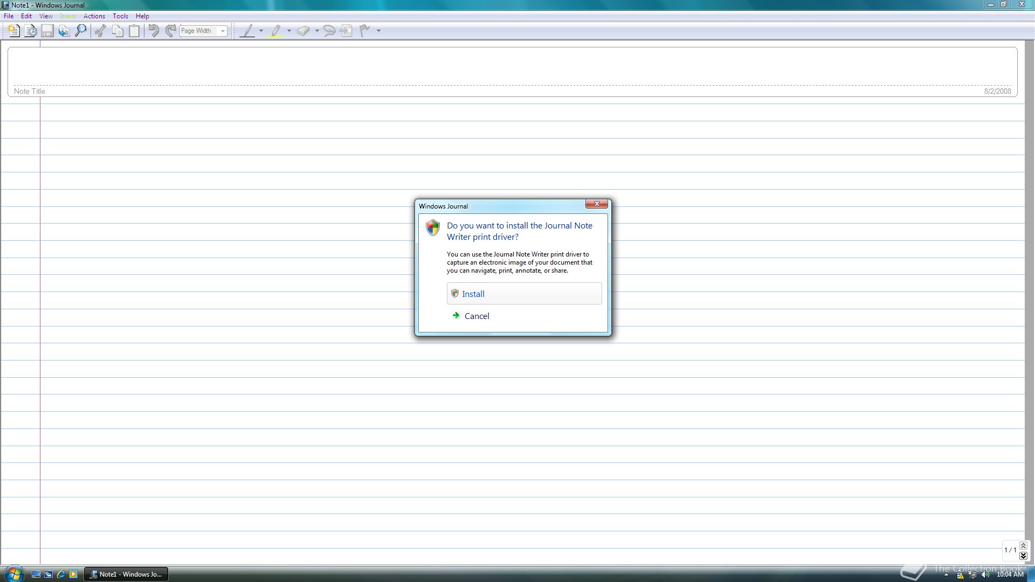This screenshot has width=1035, height=582.
Task: Click the 8/2/2008 note date
Action: coord(997,91)
